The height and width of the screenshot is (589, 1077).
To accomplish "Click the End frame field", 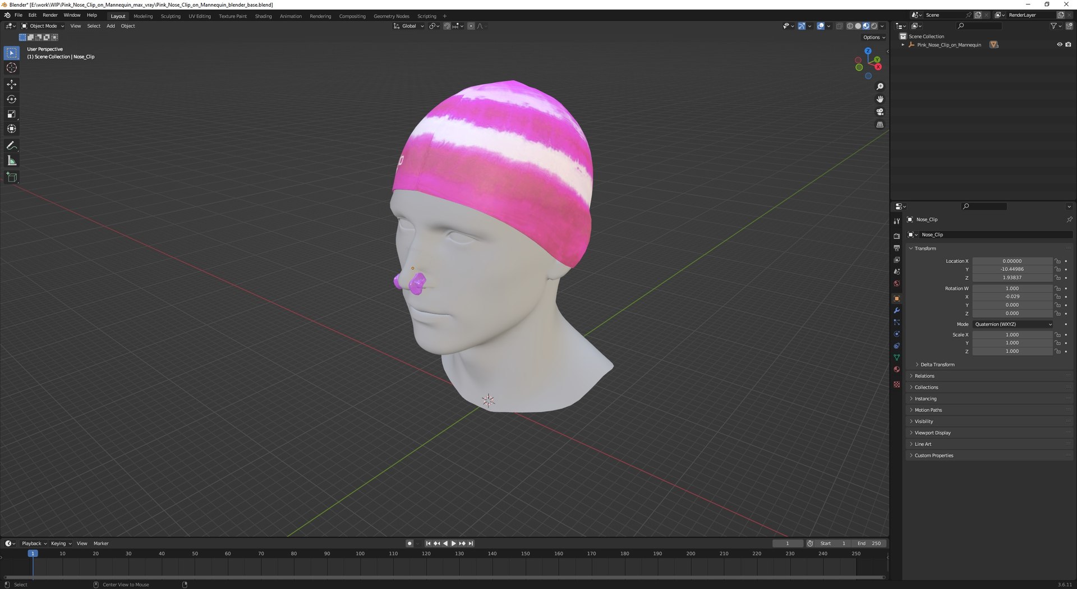I will [869, 544].
